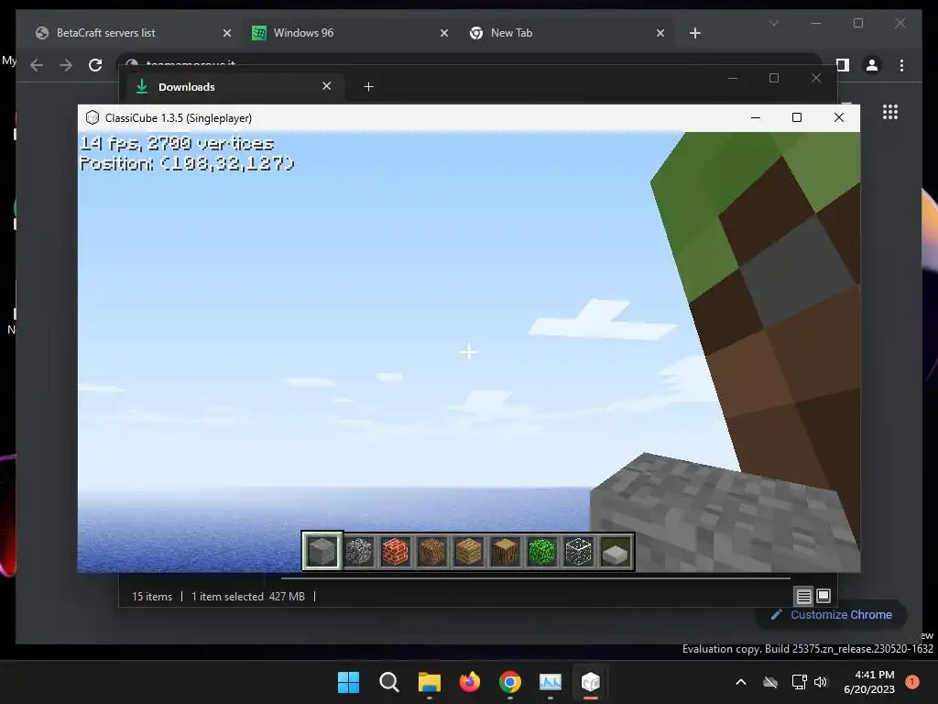Switch to the New Tab tab
This screenshot has width=938, height=704.
pos(566,33)
